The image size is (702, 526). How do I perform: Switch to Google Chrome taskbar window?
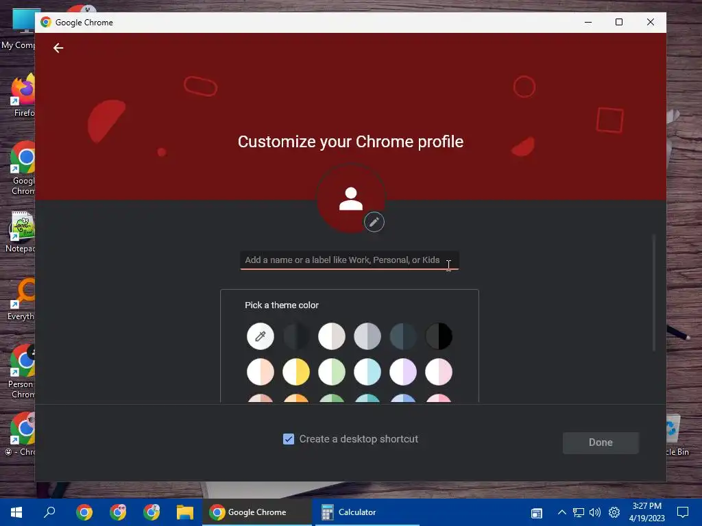[257, 512]
